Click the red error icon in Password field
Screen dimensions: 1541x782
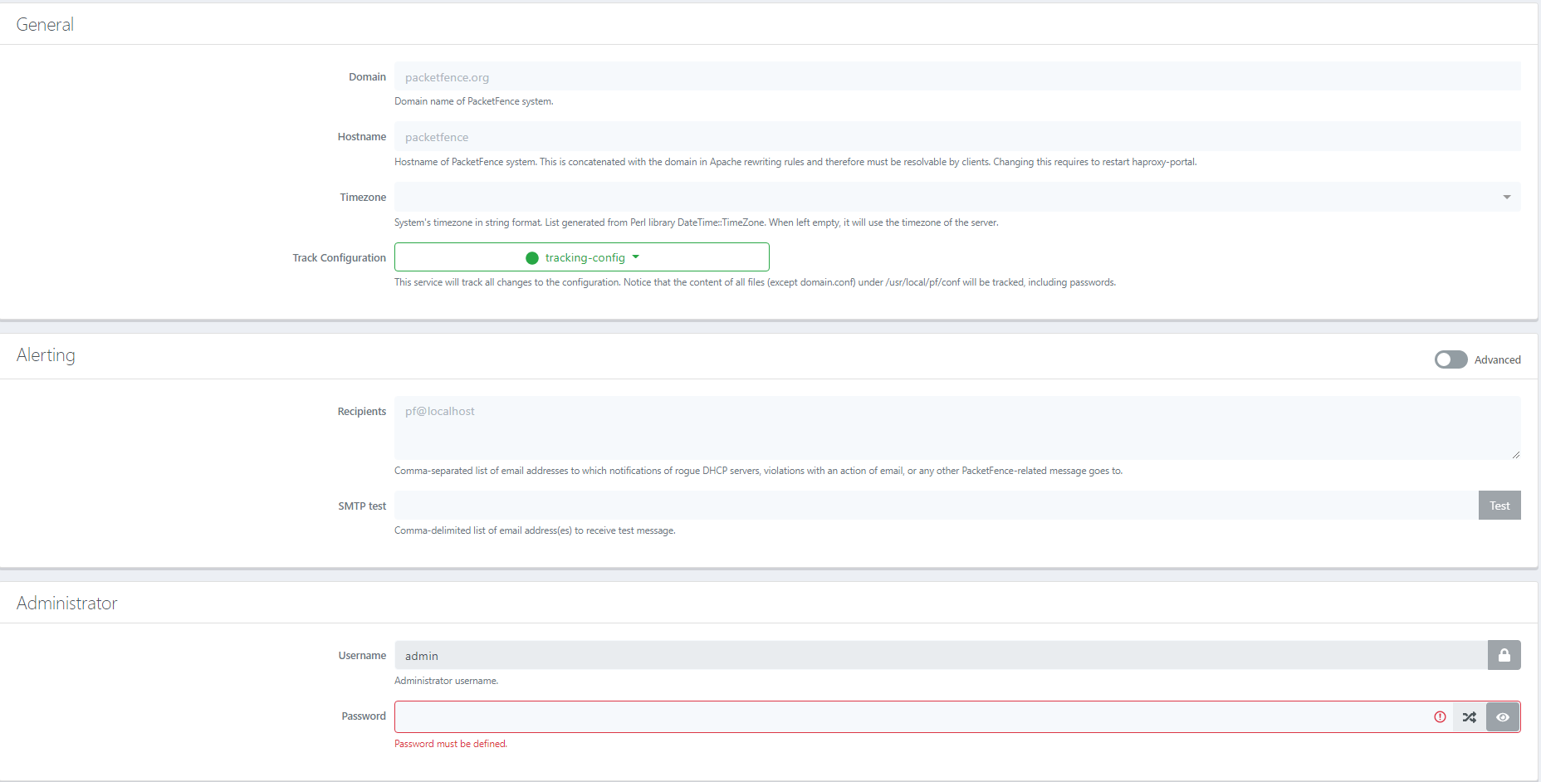(x=1440, y=717)
